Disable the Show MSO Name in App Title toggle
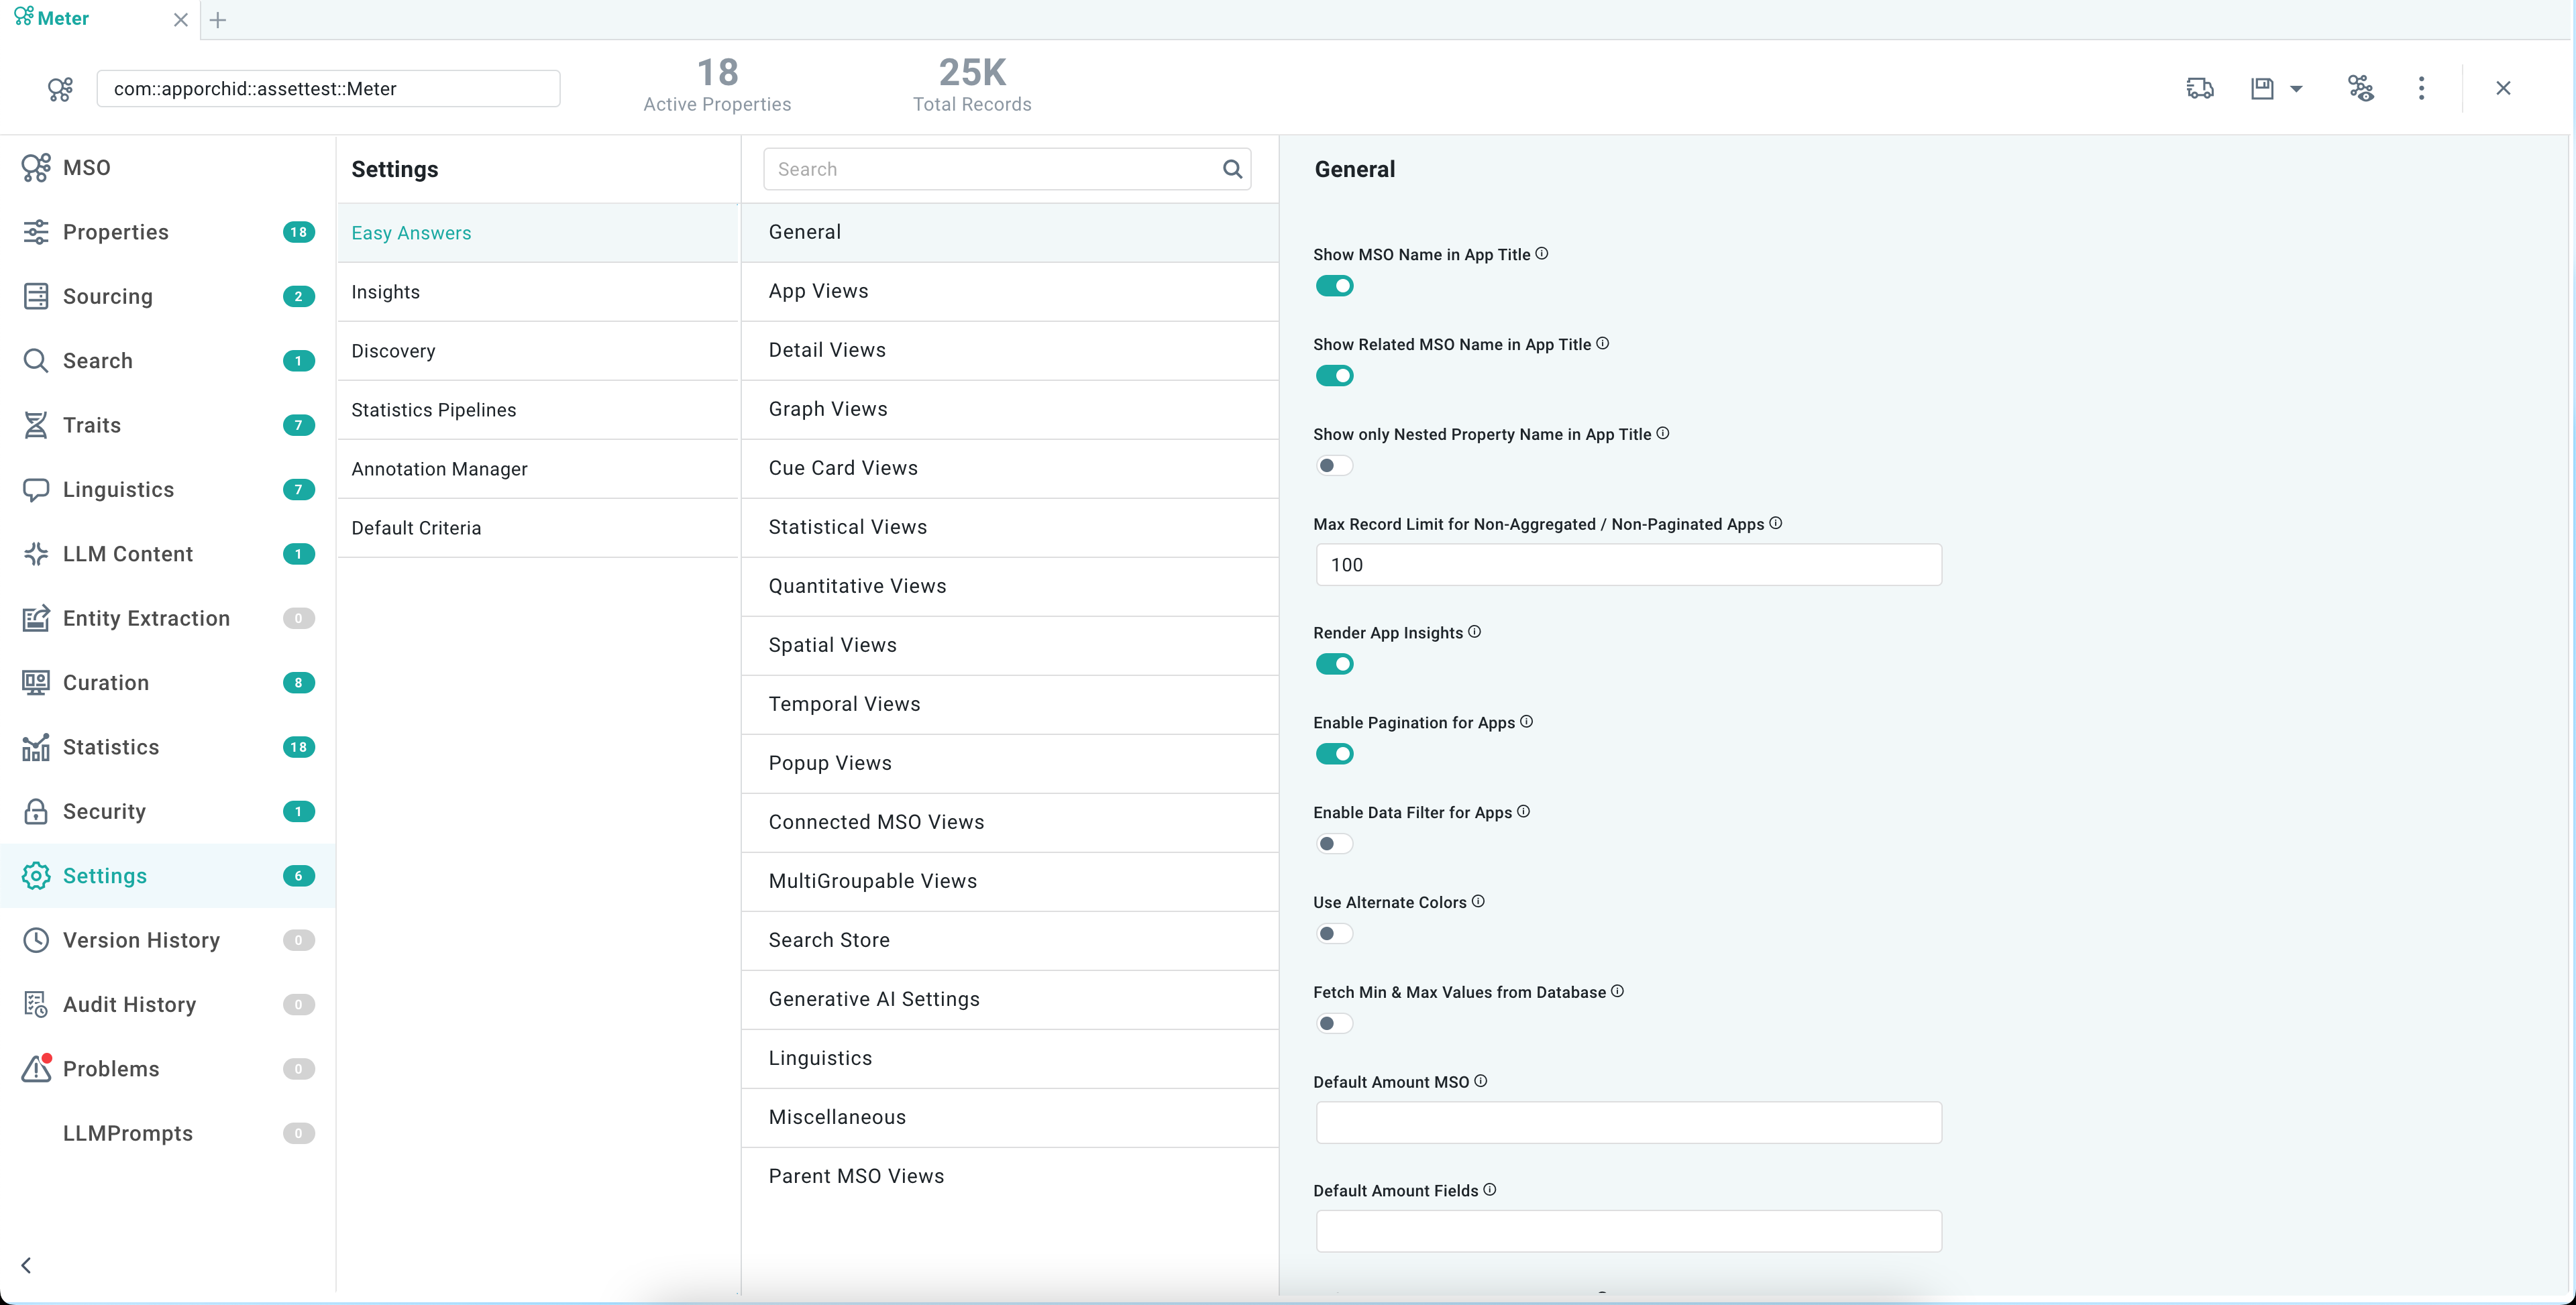Viewport: 2576px width, 1305px height. 1335,286
